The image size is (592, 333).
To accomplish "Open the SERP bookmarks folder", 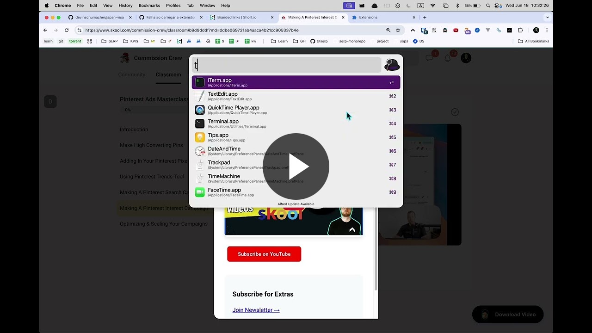I will click(110, 41).
